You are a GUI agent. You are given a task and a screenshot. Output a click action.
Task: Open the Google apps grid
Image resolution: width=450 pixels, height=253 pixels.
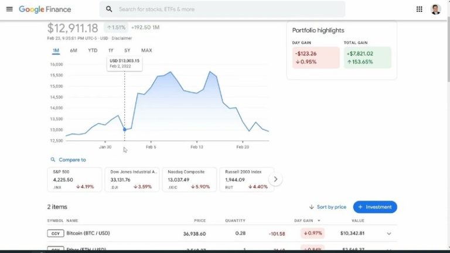(x=420, y=9)
